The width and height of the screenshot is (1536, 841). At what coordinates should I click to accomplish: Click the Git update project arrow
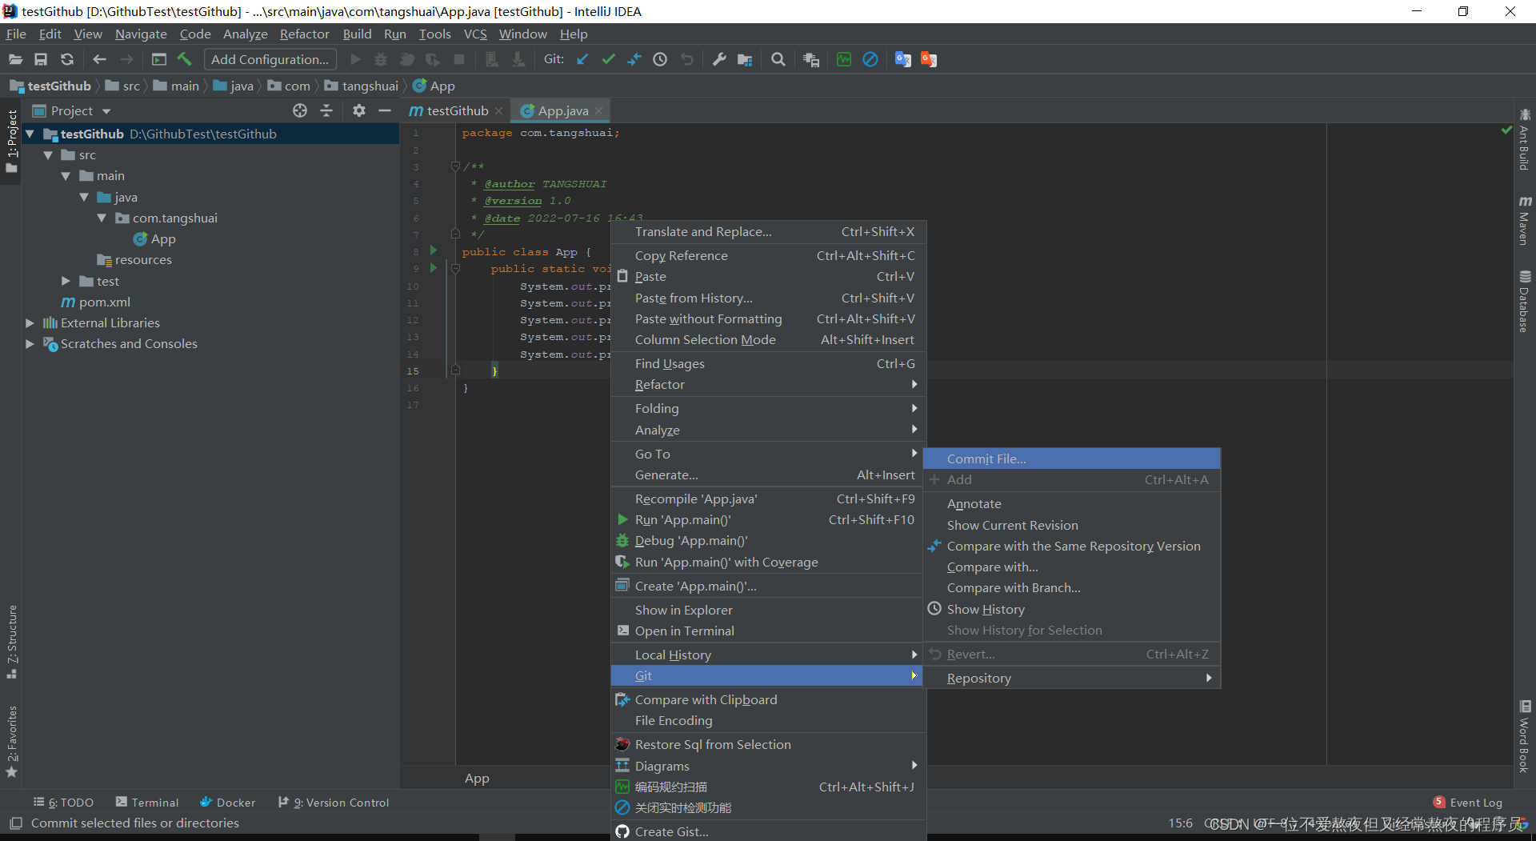click(x=582, y=59)
